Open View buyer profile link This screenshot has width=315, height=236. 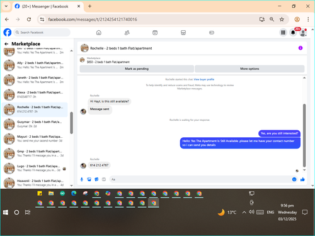point(204,79)
